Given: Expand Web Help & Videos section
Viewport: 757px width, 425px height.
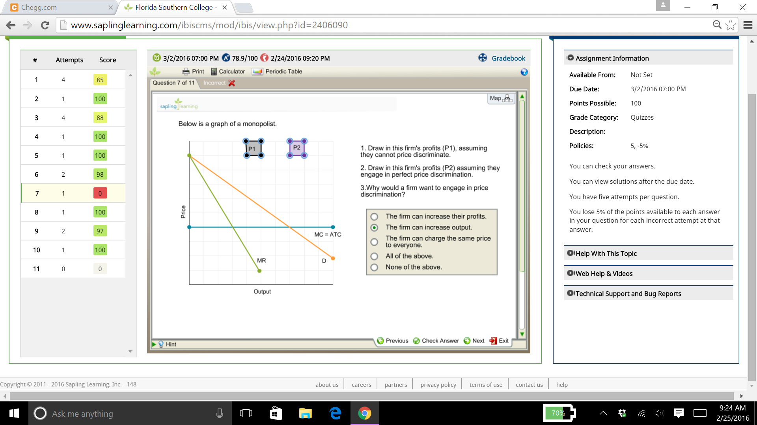Looking at the screenshot, I should [x=604, y=273].
